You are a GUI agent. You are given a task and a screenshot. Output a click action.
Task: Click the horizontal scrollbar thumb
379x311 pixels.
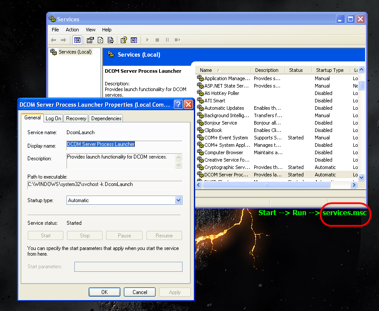[x=266, y=185]
